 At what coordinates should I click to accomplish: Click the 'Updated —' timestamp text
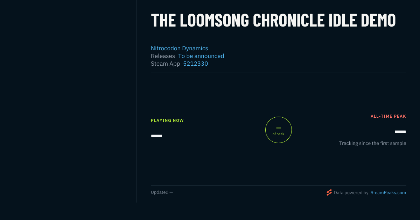tap(162, 192)
